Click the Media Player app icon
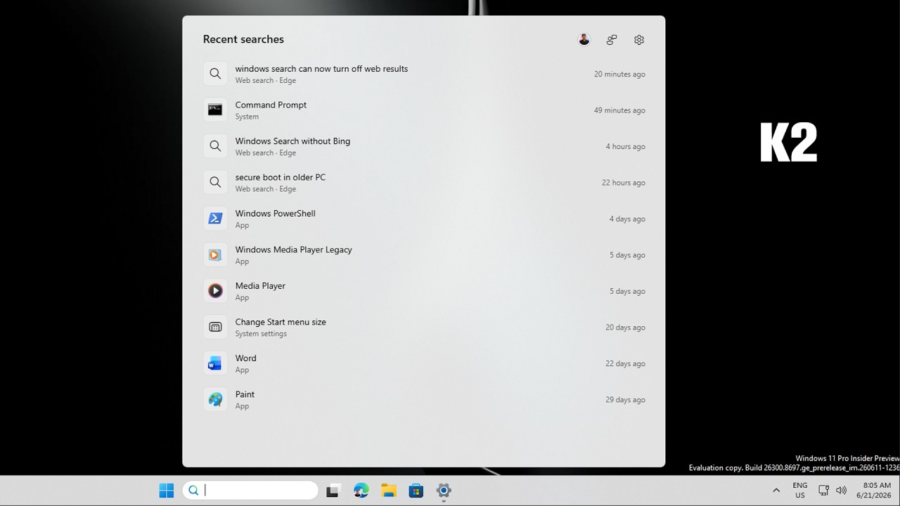This screenshot has height=506, width=900. tap(215, 291)
